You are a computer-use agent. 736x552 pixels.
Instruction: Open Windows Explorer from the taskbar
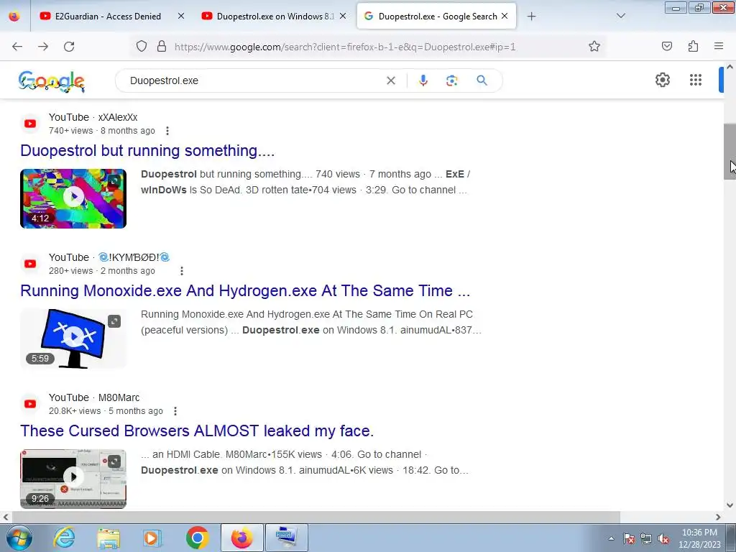(109, 538)
